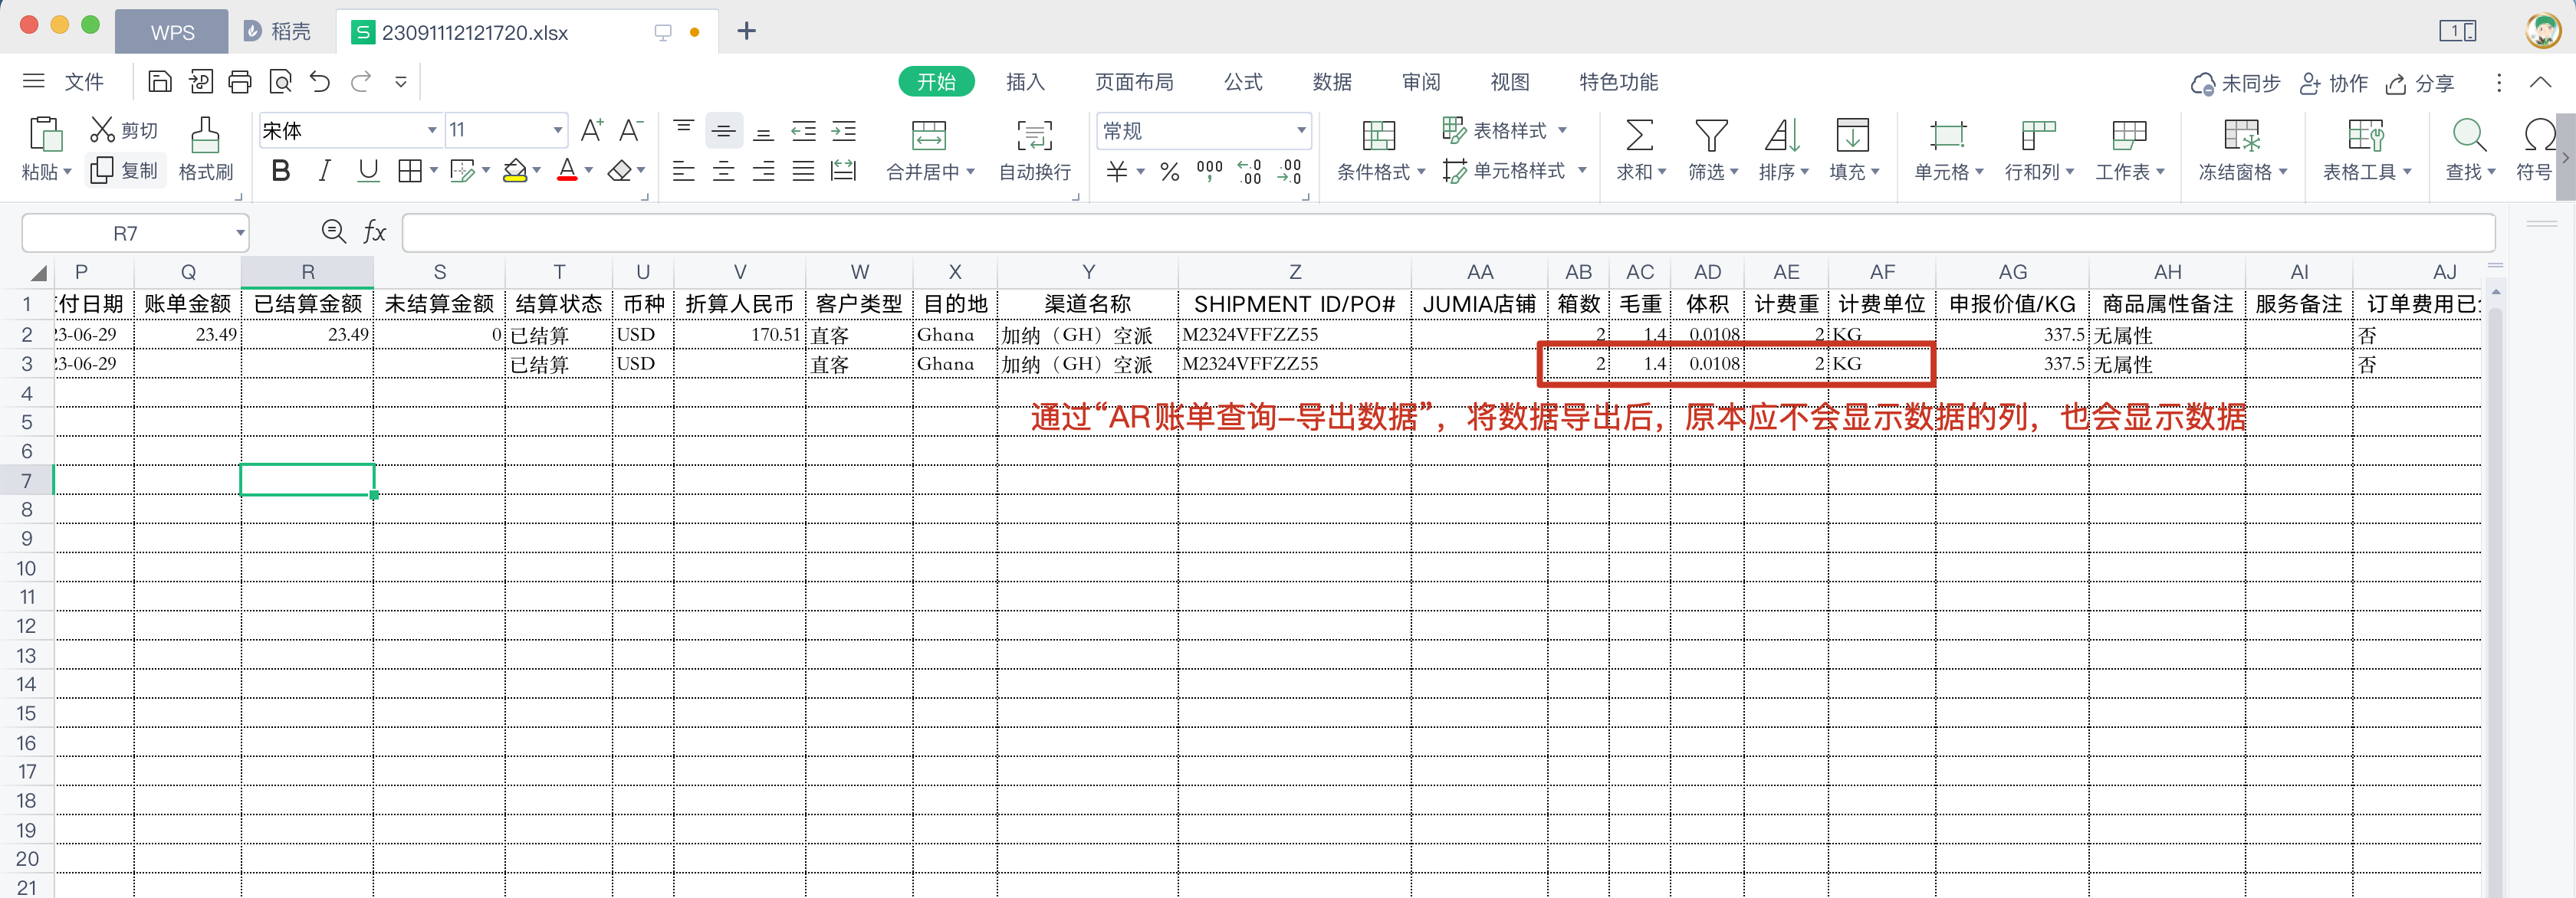Click the 分享 (Share) button
Screen dimensions: 2576x898
point(2420,83)
